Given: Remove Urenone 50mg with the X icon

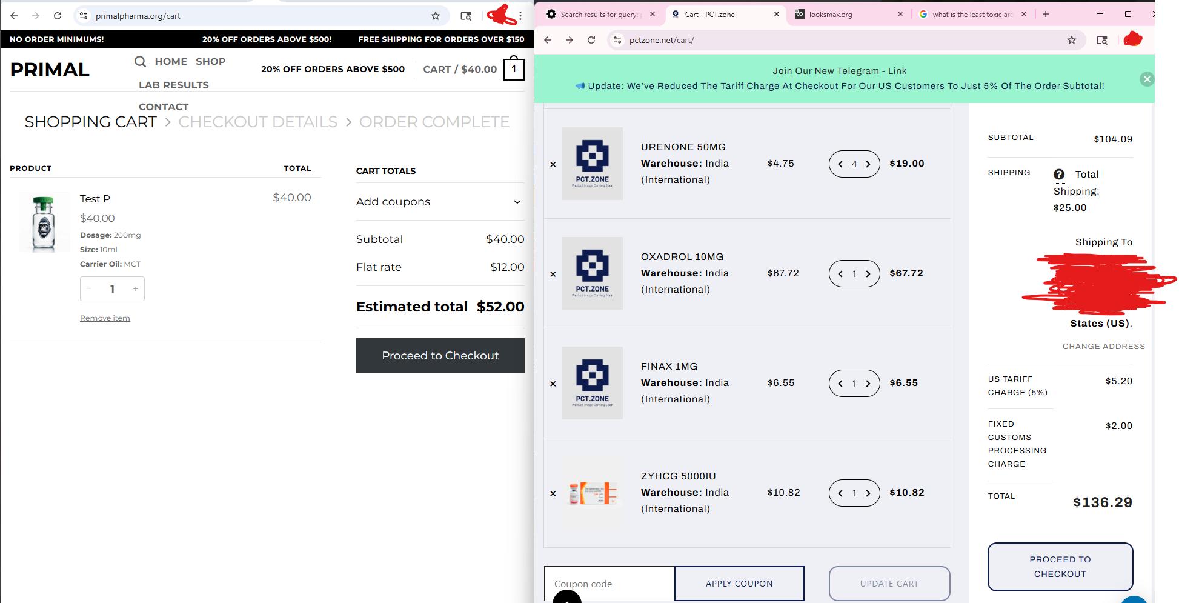Looking at the screenshot, I should tap(553, 164).
